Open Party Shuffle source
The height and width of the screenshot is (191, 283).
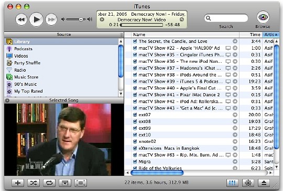(x=61, y=63)
